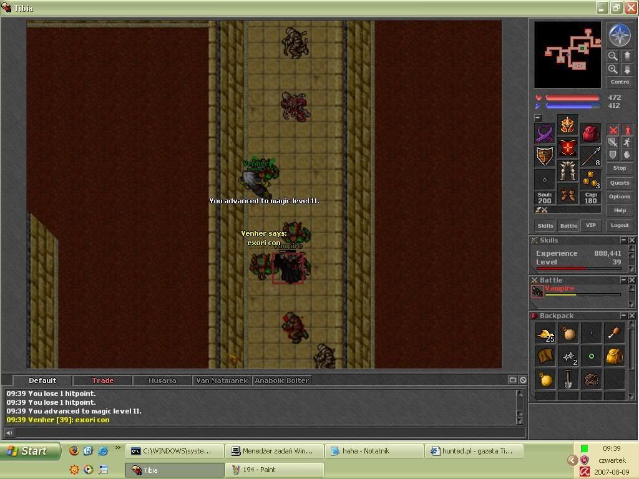Zoom in the minimap
Viewport: 639px width, 479px height.
point(613,69)
